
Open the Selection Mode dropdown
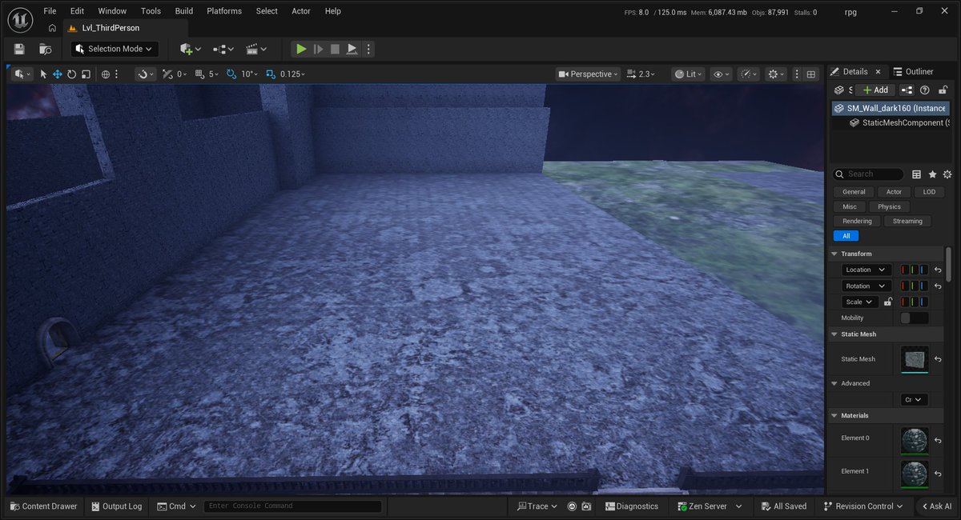tap(115, 49)
